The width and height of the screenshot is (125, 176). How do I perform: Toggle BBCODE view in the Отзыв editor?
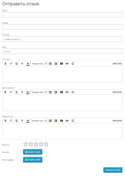coord(117,63)
